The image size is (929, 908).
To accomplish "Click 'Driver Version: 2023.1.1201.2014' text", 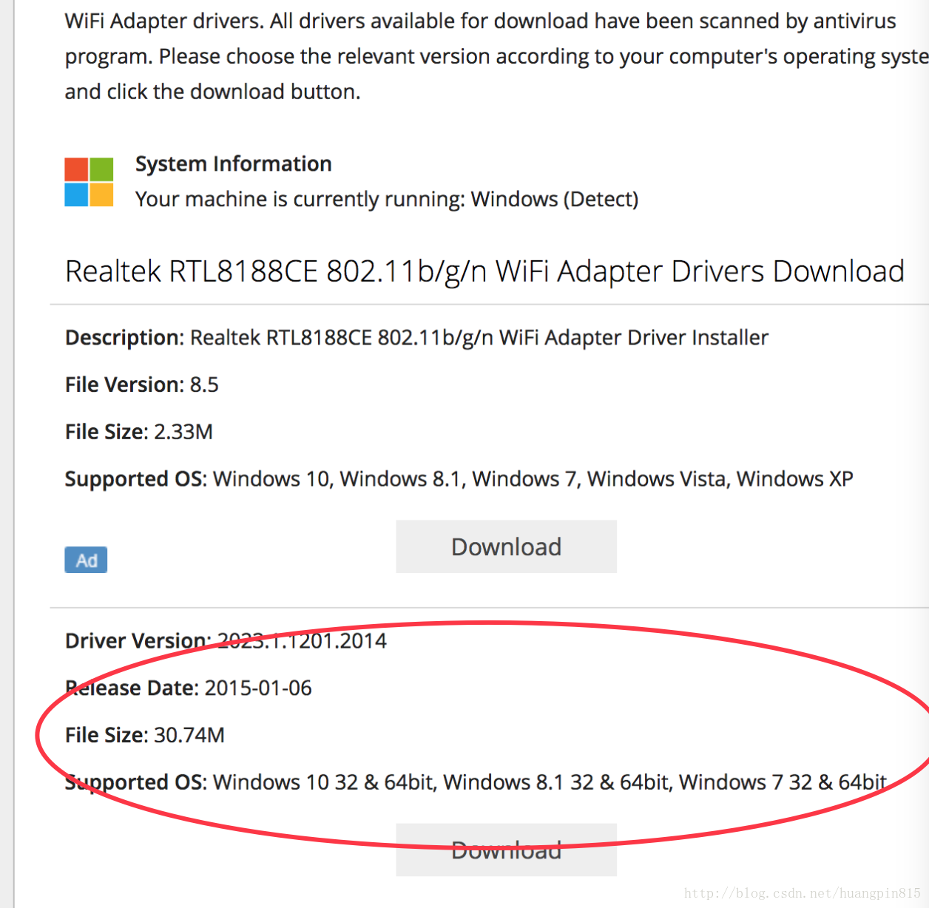I will tap(226, 640).
